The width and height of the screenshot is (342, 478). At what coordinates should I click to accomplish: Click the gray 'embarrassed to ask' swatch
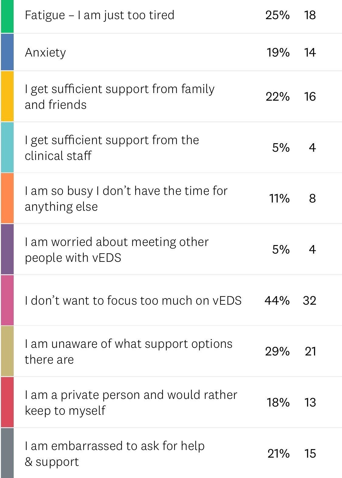coord(7,453)
